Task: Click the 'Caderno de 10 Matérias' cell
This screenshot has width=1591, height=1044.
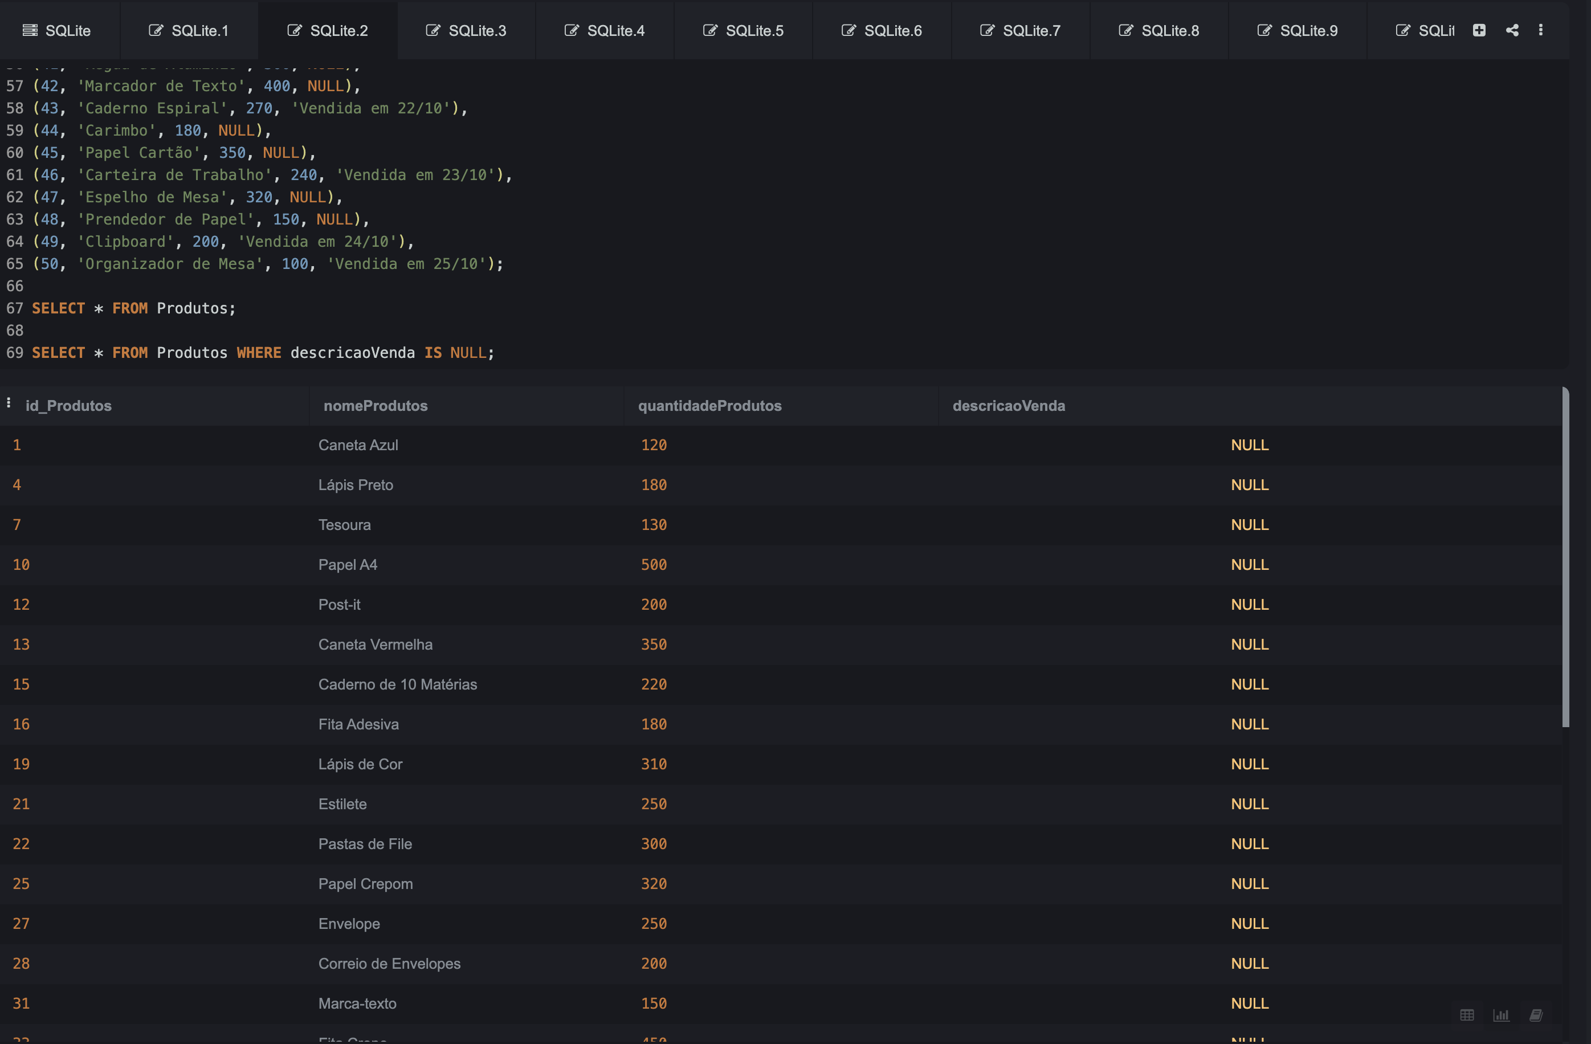Action: coord(397,684)
